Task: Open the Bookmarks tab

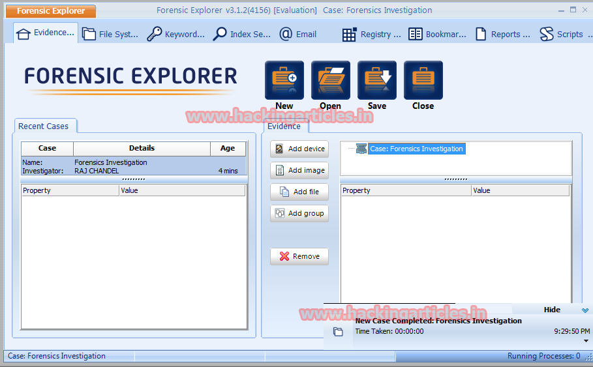Action: [x=437, y=34]
